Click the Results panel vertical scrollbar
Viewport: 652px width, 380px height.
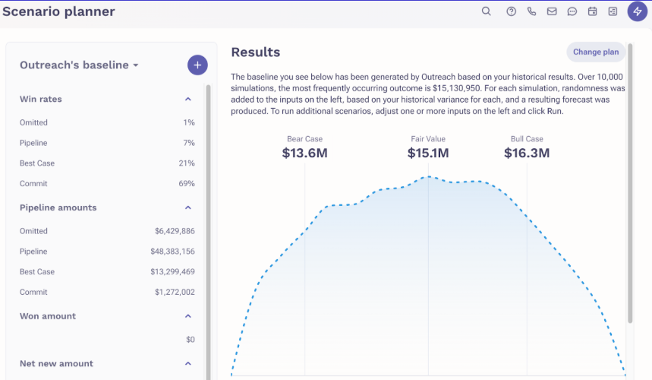pyautogui.click(x=630, y=183)
